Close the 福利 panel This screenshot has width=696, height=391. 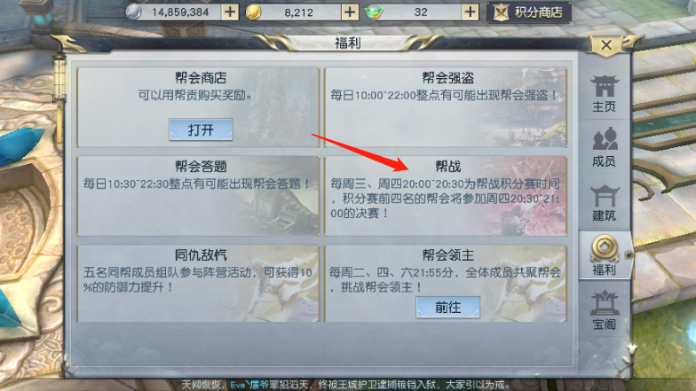point(605,44)
